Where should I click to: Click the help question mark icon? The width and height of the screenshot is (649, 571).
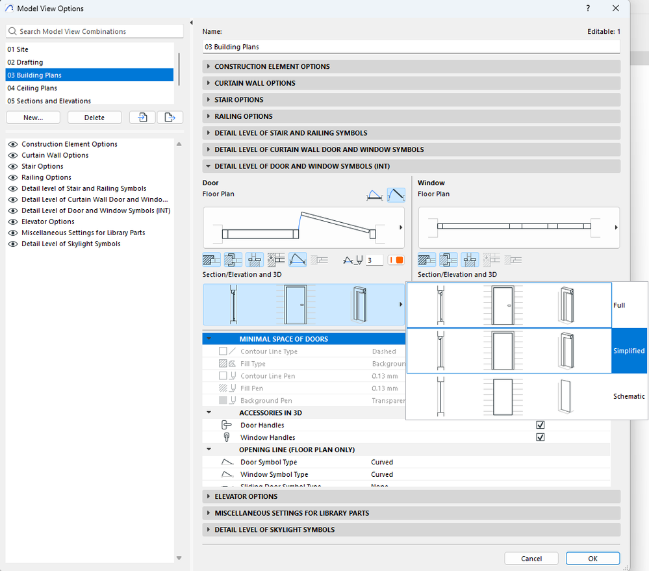pos(588,8)
